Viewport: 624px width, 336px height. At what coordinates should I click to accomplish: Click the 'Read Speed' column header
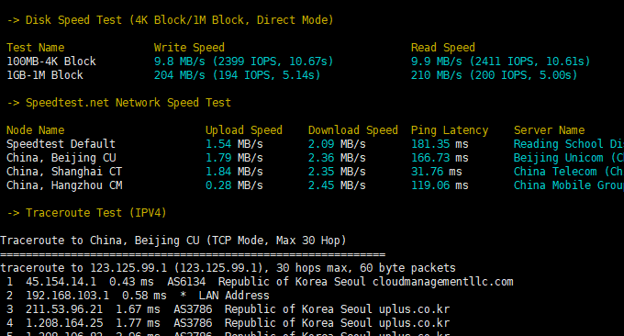443,48
